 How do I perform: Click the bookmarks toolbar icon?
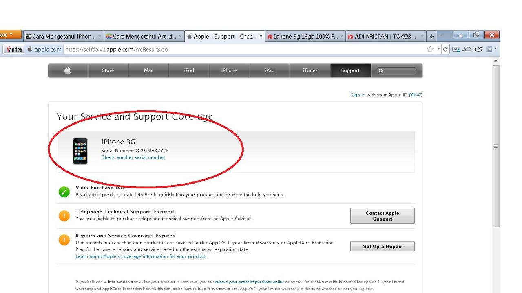(x=489, y=50)
